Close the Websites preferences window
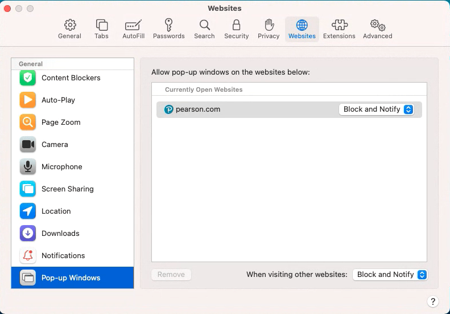The width and height of the screenshot is (450, 314). coord(7,9)
